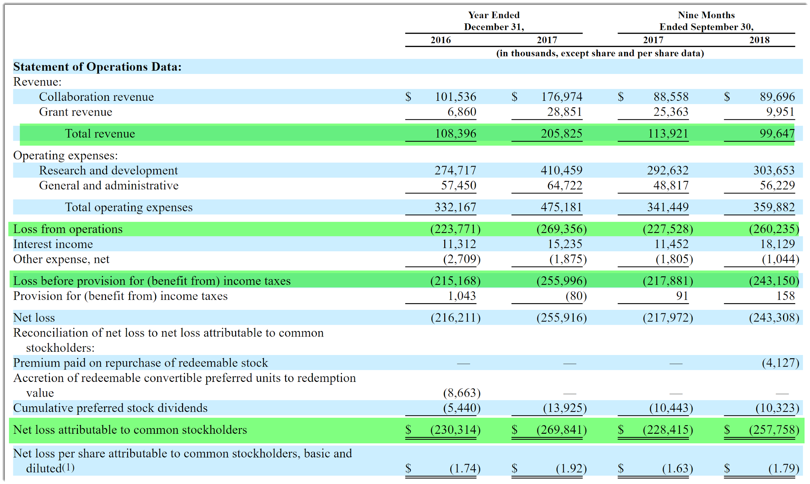The width and height of the screenshot is (810, 484).
Task: Click the Total revenue value 99,647
Action: [x=777, y=133]
